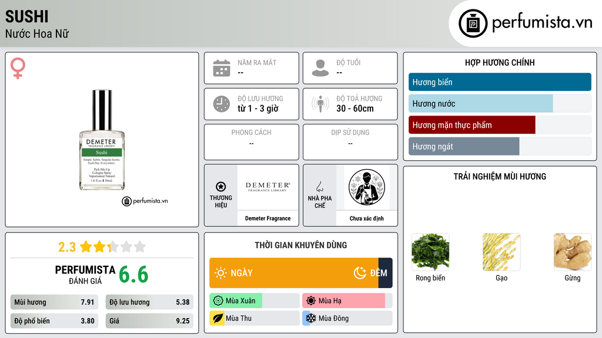Click the perfumista.vn site name text

click(x=542, y=22)
